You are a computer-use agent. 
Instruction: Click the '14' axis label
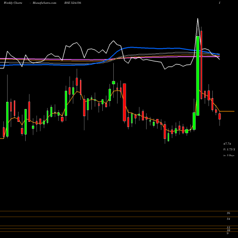[228, 219]
